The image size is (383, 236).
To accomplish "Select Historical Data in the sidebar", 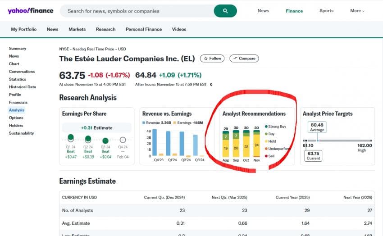I will 23,87.
